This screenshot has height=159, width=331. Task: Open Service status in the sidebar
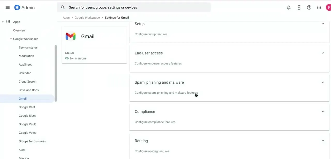pyautogui.click(x=28, y=47)
